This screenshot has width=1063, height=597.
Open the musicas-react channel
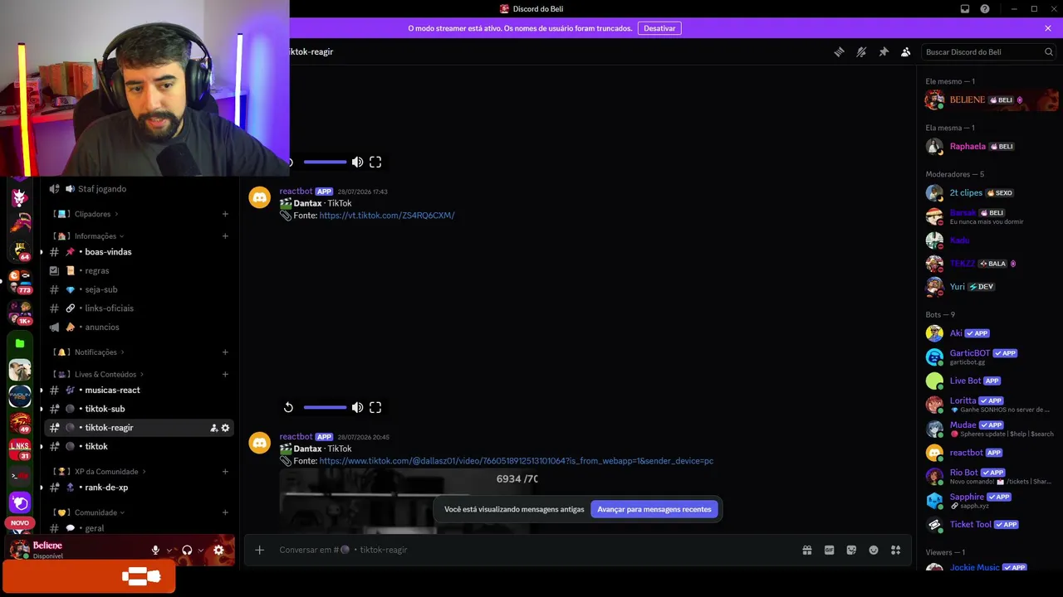(x=139, y=391)
